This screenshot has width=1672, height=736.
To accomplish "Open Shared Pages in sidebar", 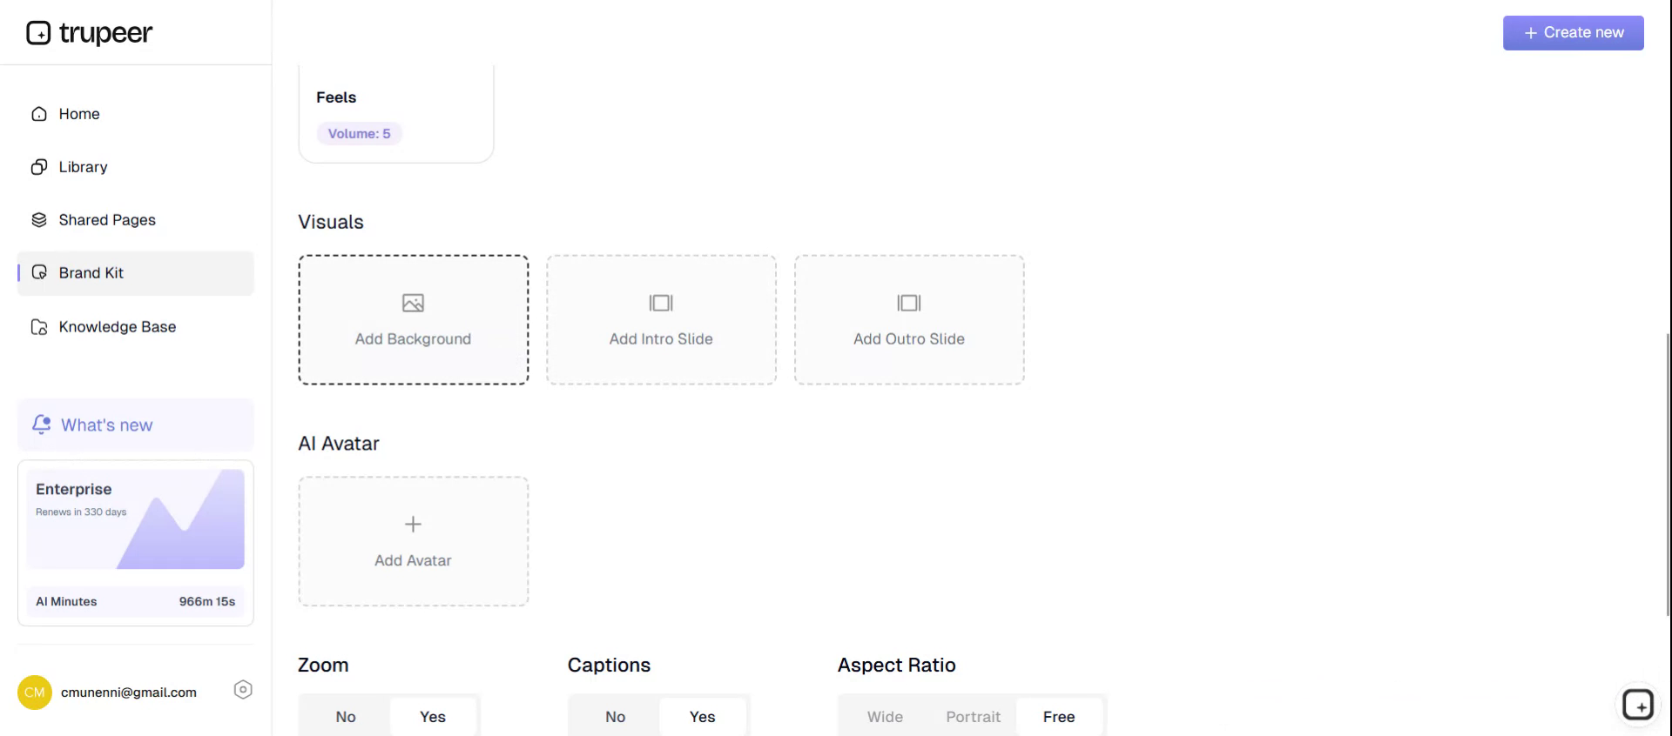I will click(x=106, y=220).
